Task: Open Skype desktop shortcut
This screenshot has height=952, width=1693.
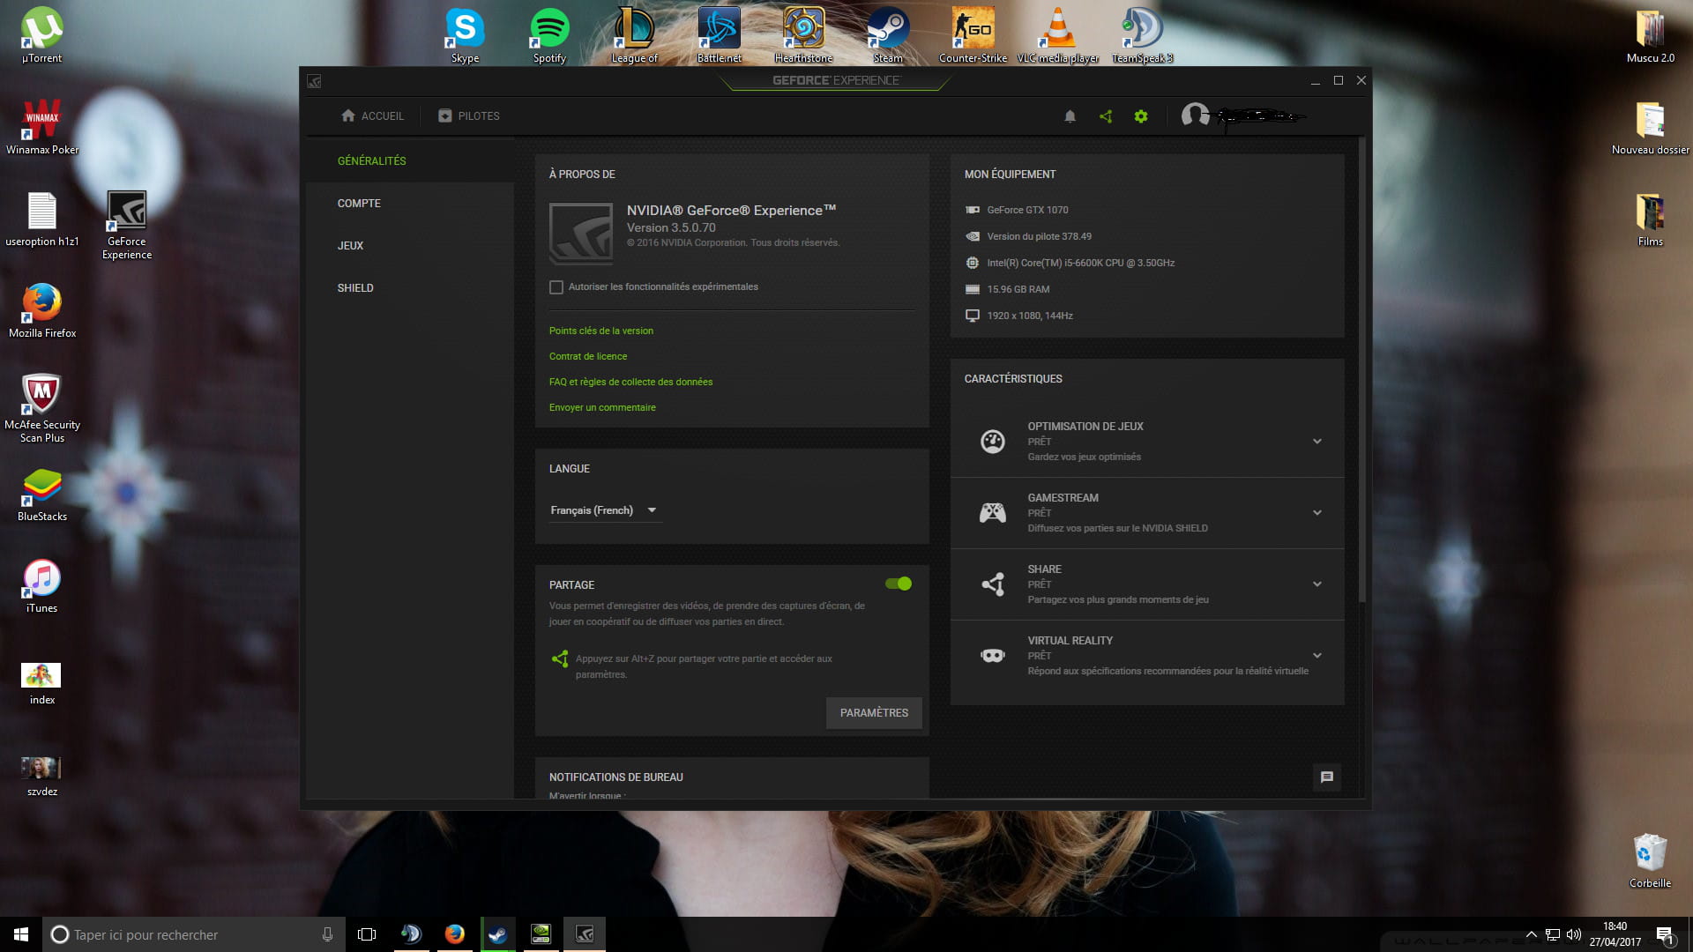Action: pyautogui.click(x=465, y=35)
